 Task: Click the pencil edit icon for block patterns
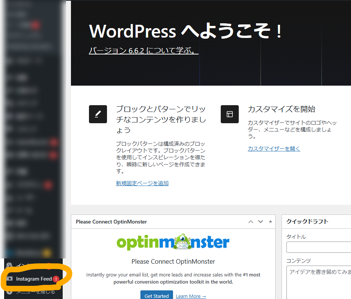[x=98, y=114]
